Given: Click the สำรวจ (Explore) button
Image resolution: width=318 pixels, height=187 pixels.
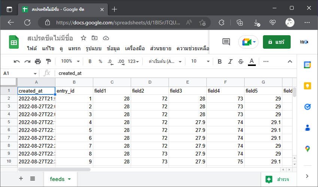Looking at the screenshot, I should 277,180.
